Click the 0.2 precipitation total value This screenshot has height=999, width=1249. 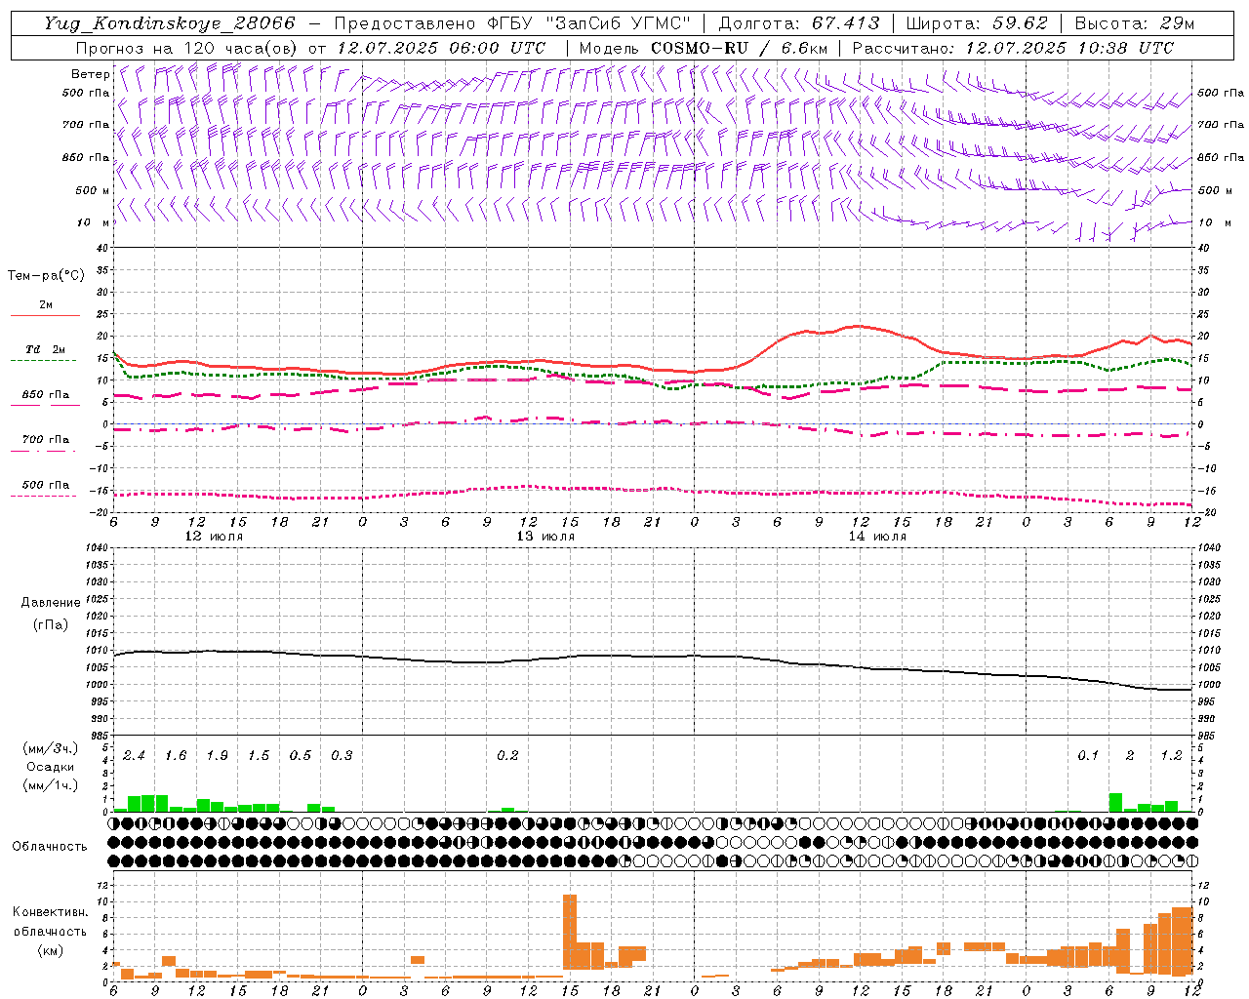pos(507,756)
